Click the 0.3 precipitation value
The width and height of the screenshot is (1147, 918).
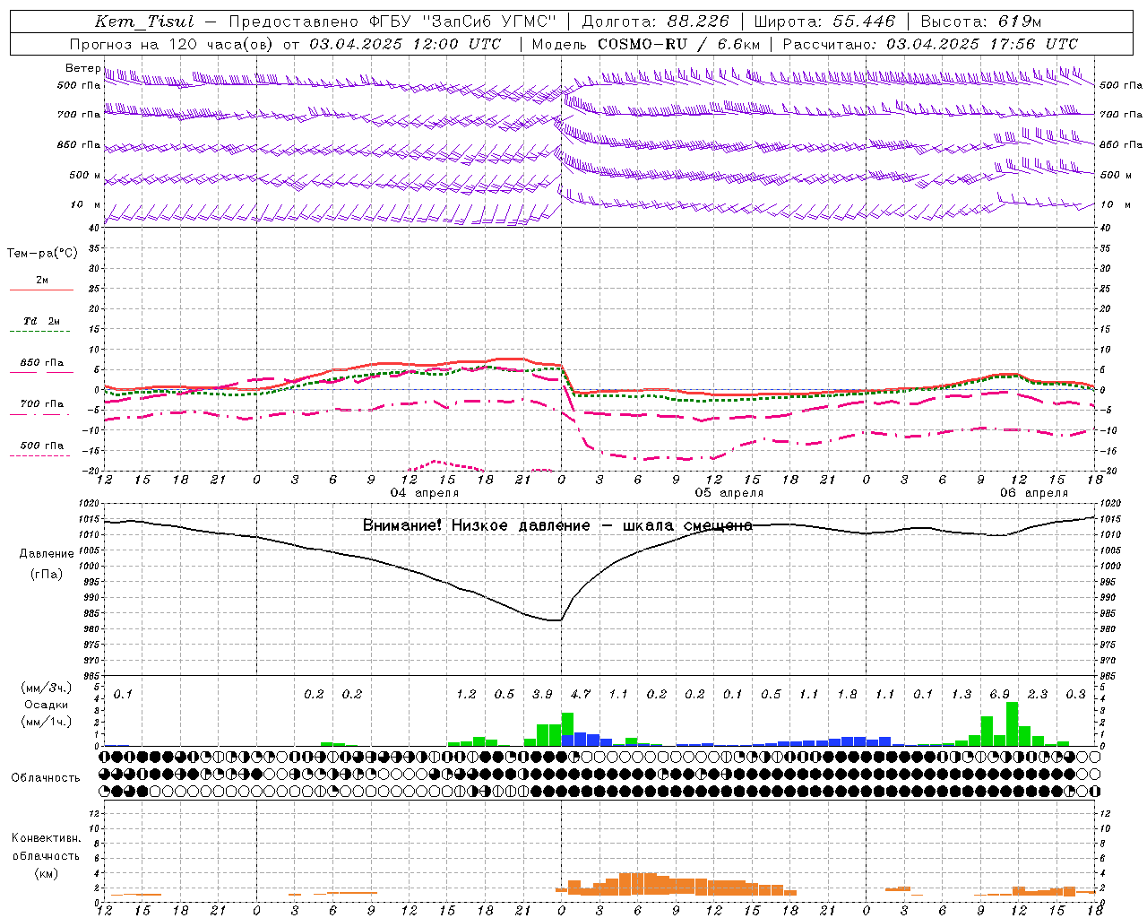pos(1076,694)
